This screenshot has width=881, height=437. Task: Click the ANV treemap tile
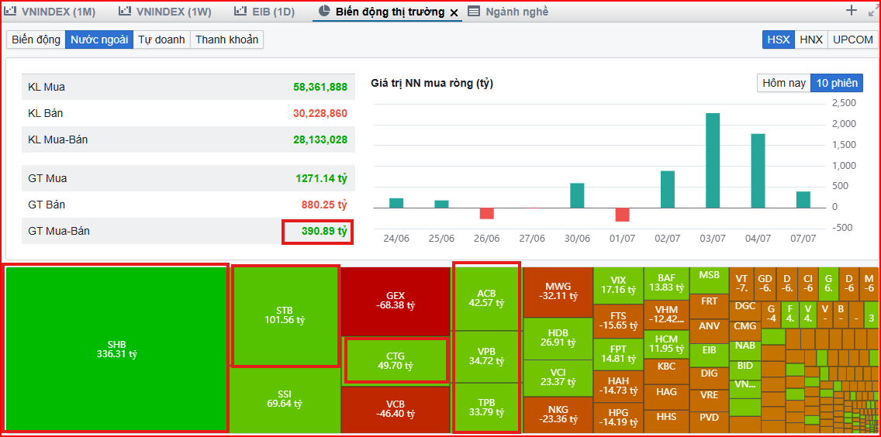(x=709, y=331)
